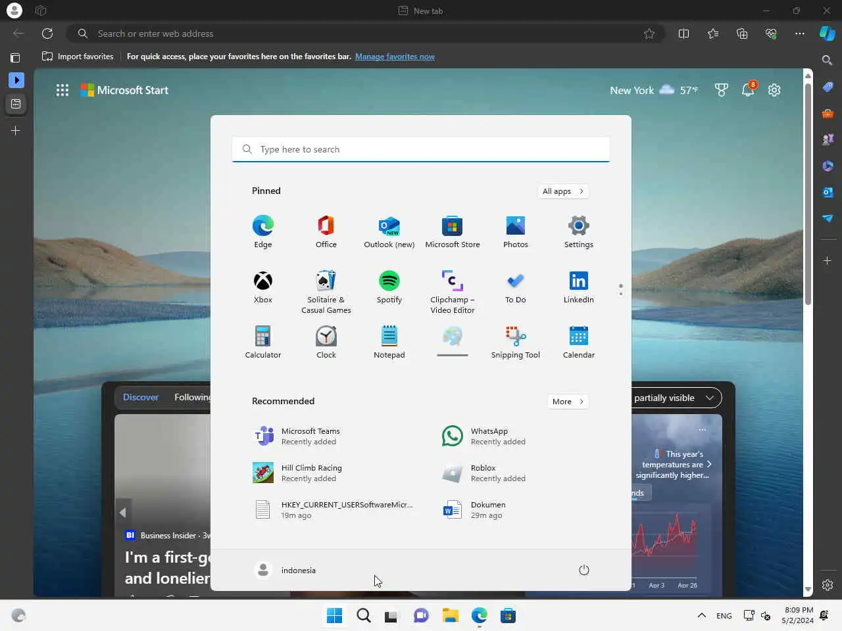Screen dimensions: 842x631
Task: Add page to favorites star
Action: (x=649, y=34)
